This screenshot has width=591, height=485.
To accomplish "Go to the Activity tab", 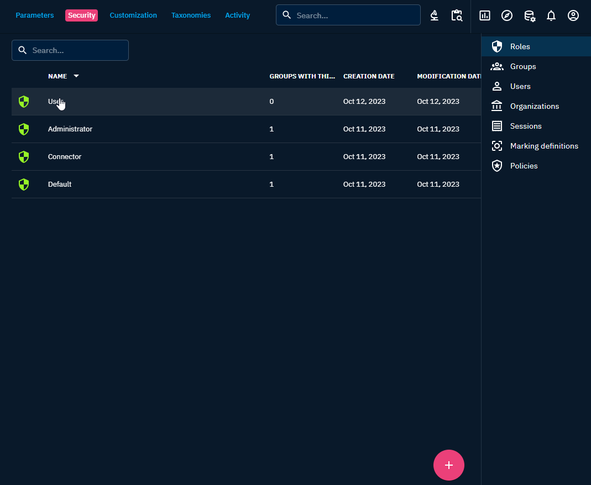I will click(238, 15).
